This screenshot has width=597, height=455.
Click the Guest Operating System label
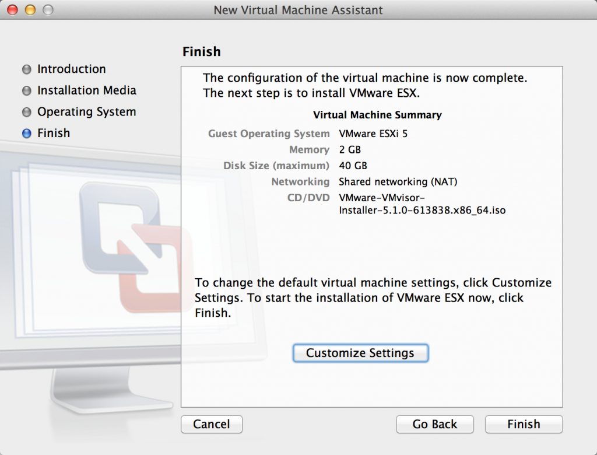click(269, 134)
